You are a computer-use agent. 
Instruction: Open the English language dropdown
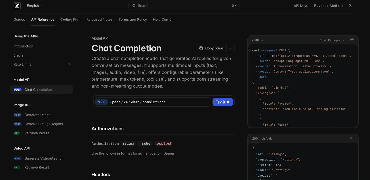35,6
